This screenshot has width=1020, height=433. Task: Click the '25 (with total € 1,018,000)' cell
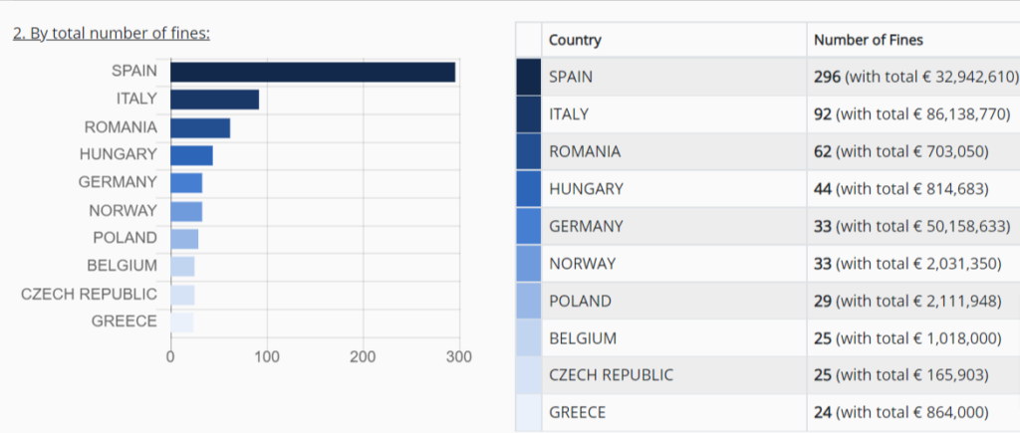coord(913,338)
